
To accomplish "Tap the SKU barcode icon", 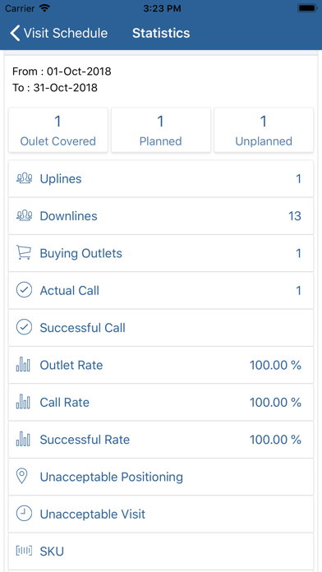I will coord(24,551).
